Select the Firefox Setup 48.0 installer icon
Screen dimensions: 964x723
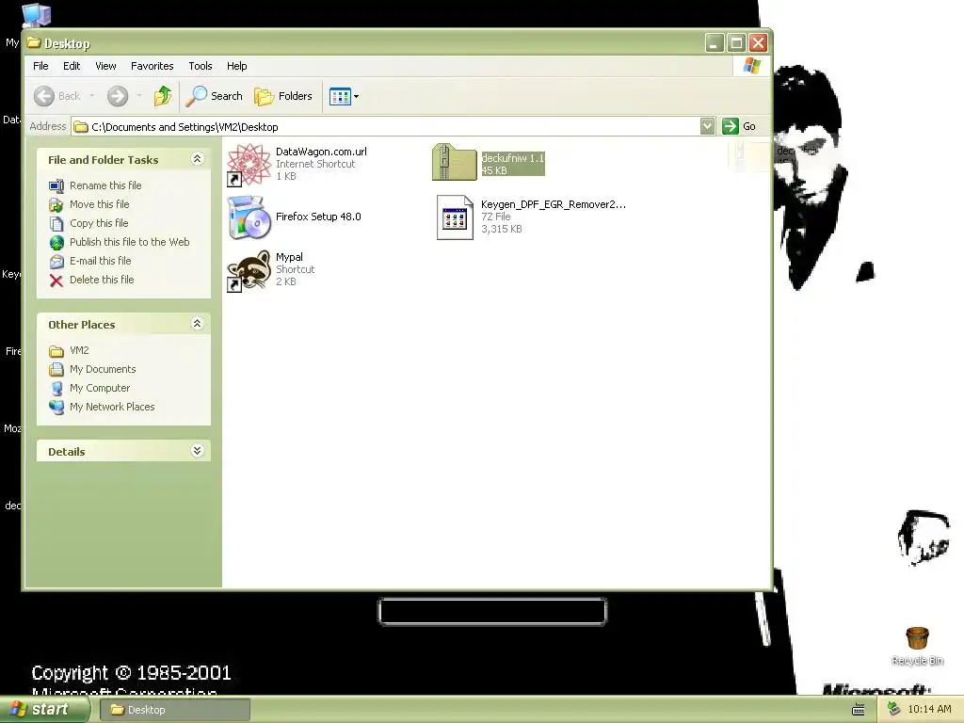point(249,217)
